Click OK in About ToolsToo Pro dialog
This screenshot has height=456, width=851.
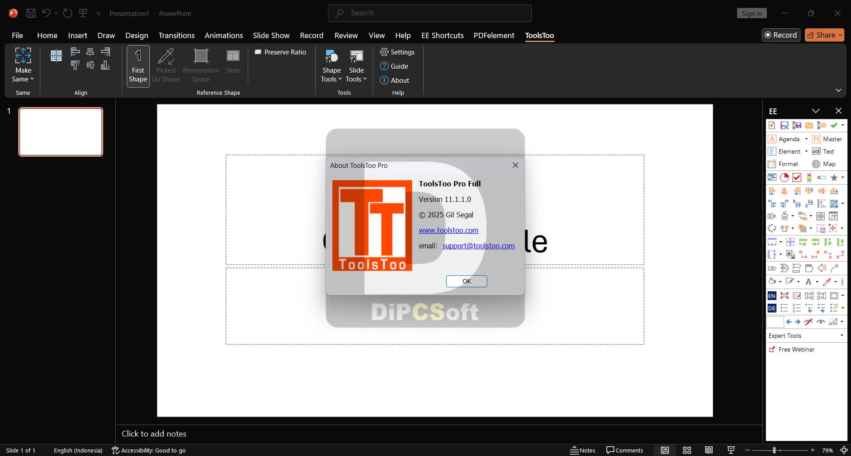point(467,281)
